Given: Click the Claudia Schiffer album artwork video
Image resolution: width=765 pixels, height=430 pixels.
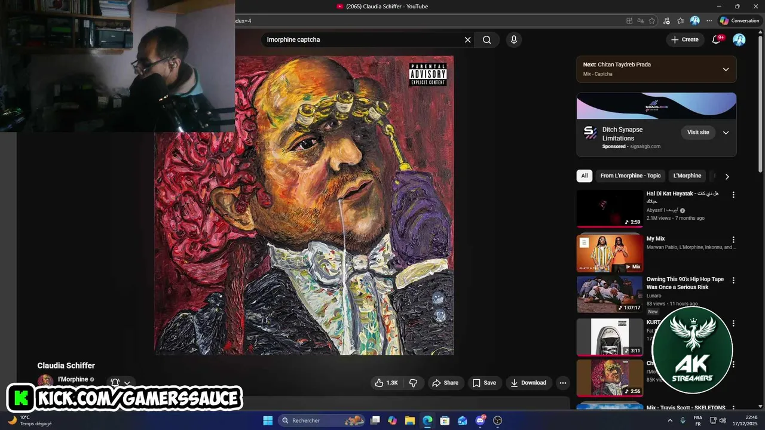Looking at the screenshot, I should (x=304, y=205).
